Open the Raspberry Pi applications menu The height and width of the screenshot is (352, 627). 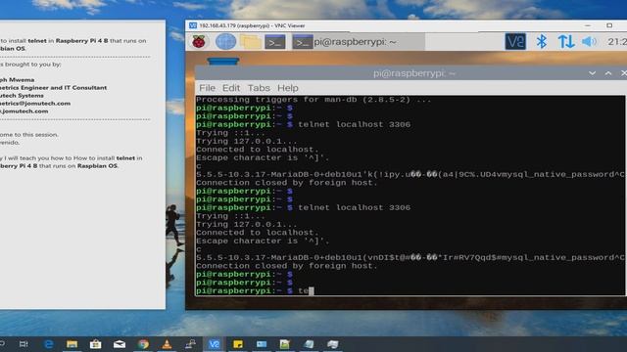pos(199,41)
